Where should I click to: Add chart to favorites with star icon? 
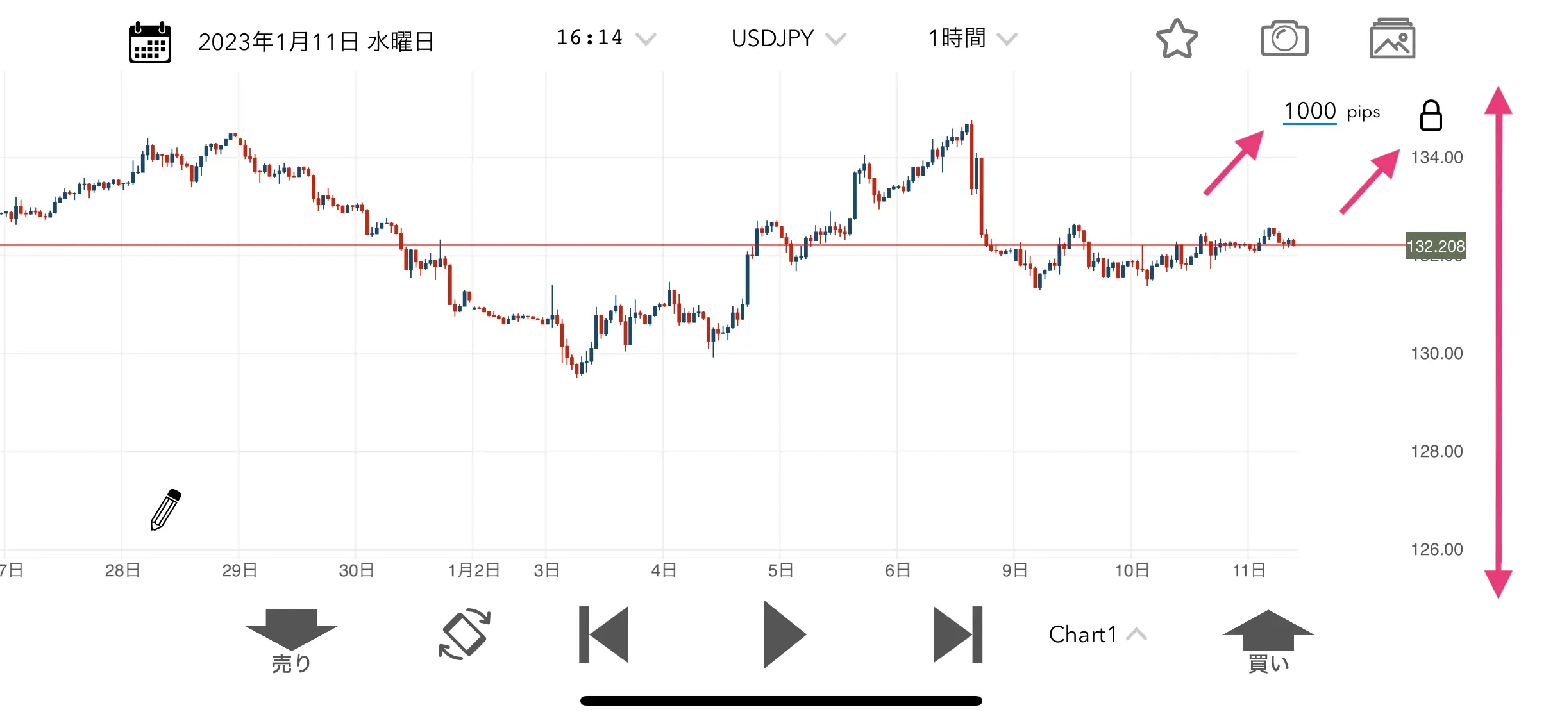tap(1177, 39)
